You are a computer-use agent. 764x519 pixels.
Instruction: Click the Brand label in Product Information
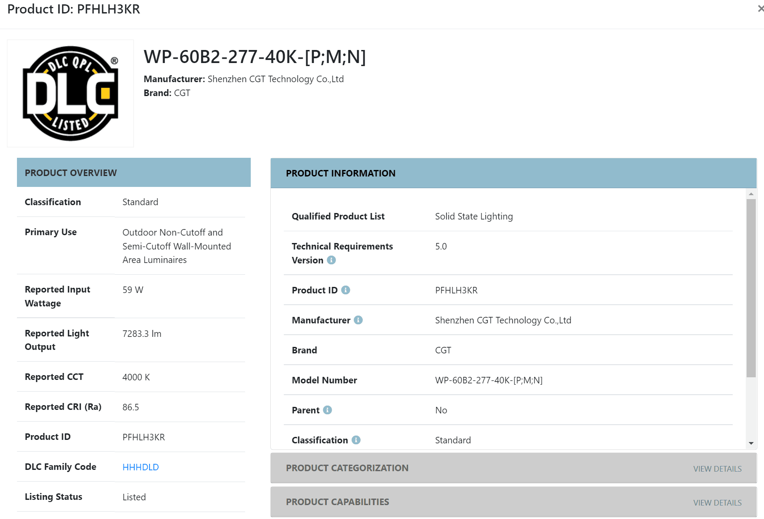[x=304, y=350]
